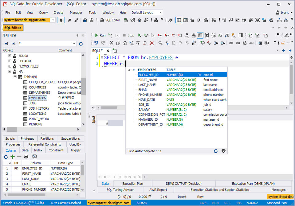Select SALARY from autocomplete list
The width and height of the screenshot is (295, 206).
coord(144,110)
